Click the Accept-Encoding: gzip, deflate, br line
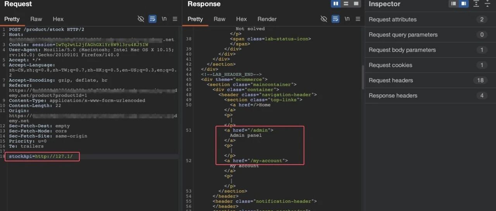The width and height of the screenshot is (496, 211). (58, 80)
